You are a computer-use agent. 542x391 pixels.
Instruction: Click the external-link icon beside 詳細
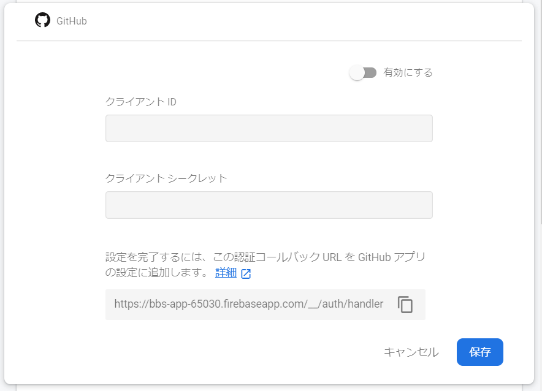[246, 274]
